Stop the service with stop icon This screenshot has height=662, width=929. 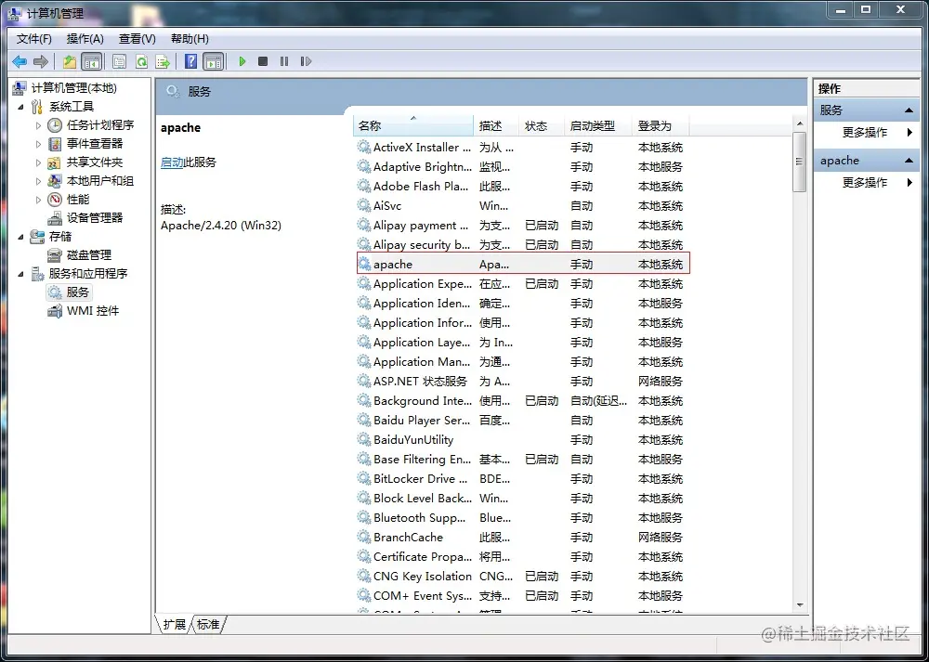click(x=263, y=61)
